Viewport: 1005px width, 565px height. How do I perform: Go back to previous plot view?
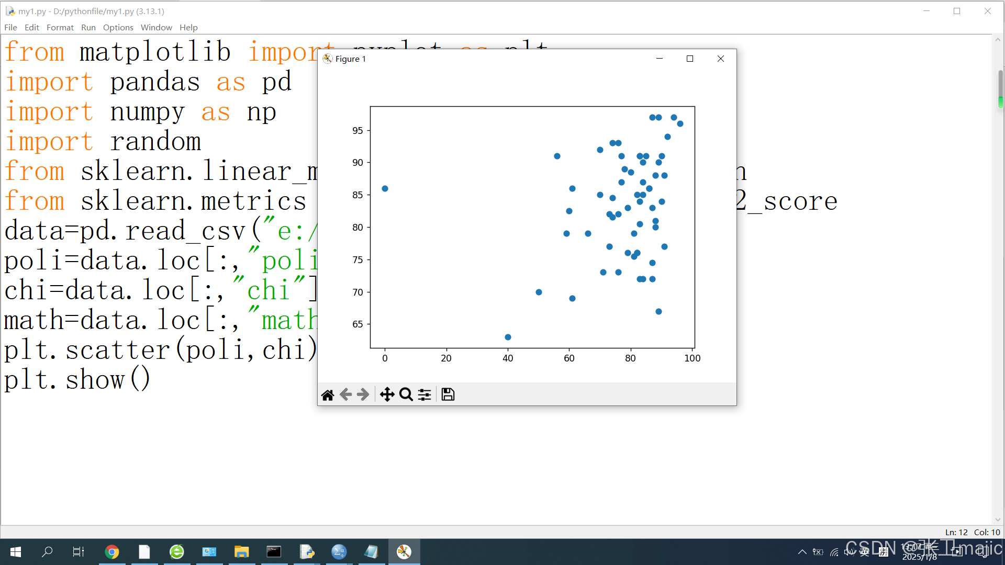[345, 394]
